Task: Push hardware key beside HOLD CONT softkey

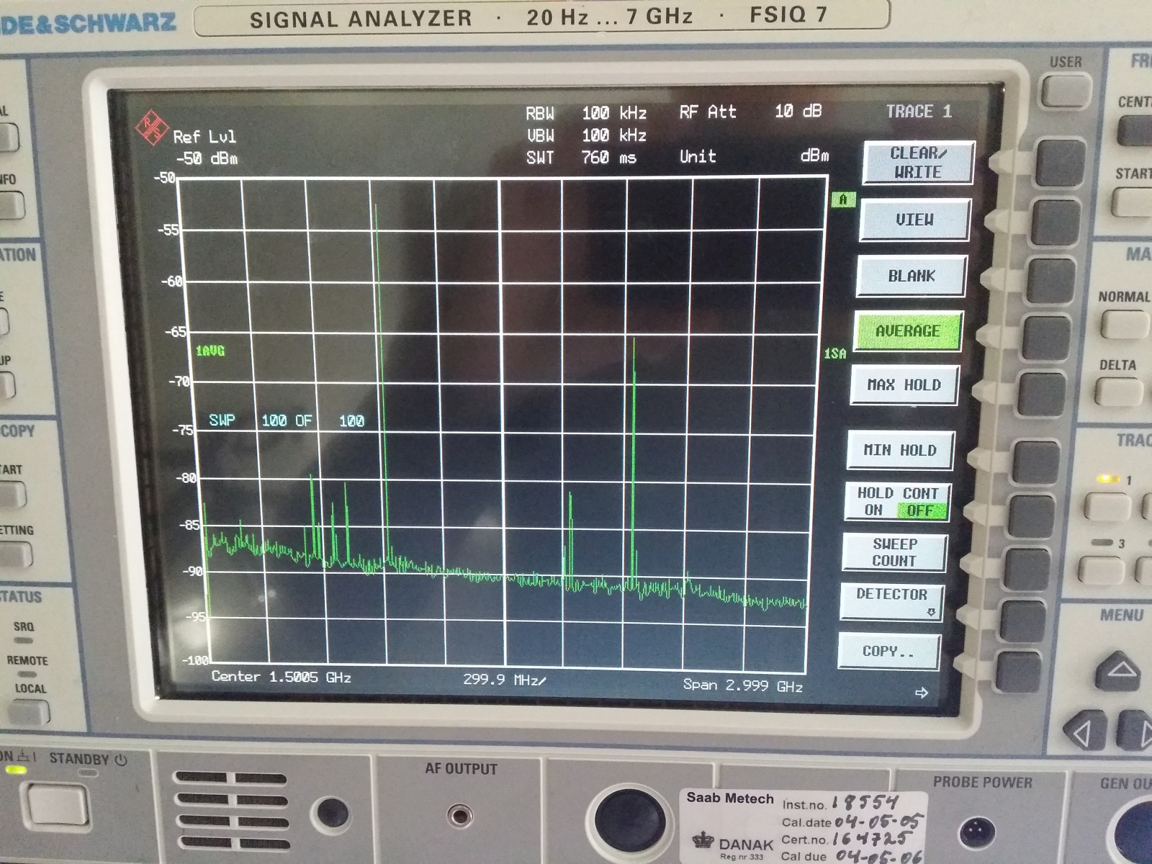Action: coord(1031,518)
